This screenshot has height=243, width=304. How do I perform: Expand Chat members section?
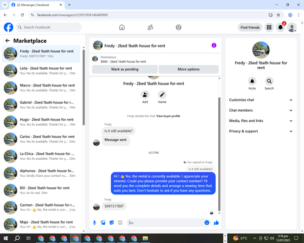261,111
